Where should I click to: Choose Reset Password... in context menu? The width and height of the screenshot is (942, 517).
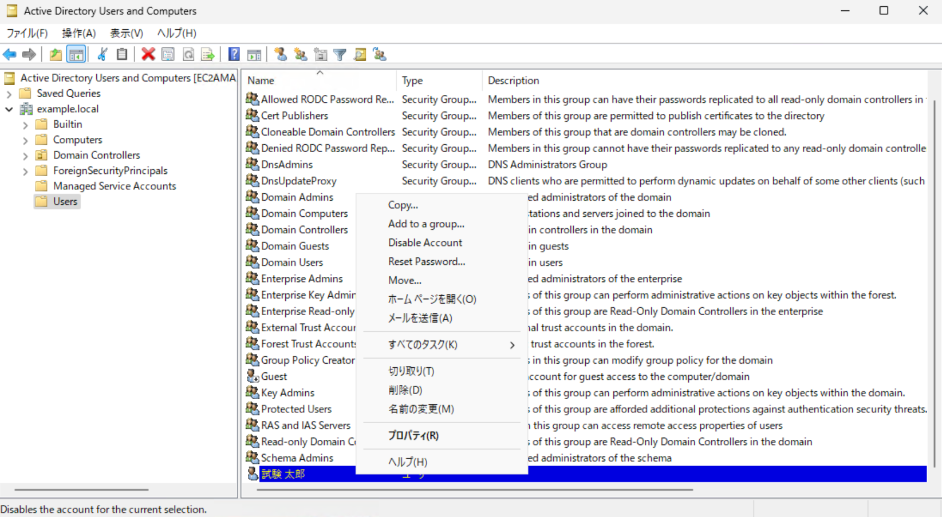pos(426,261)
